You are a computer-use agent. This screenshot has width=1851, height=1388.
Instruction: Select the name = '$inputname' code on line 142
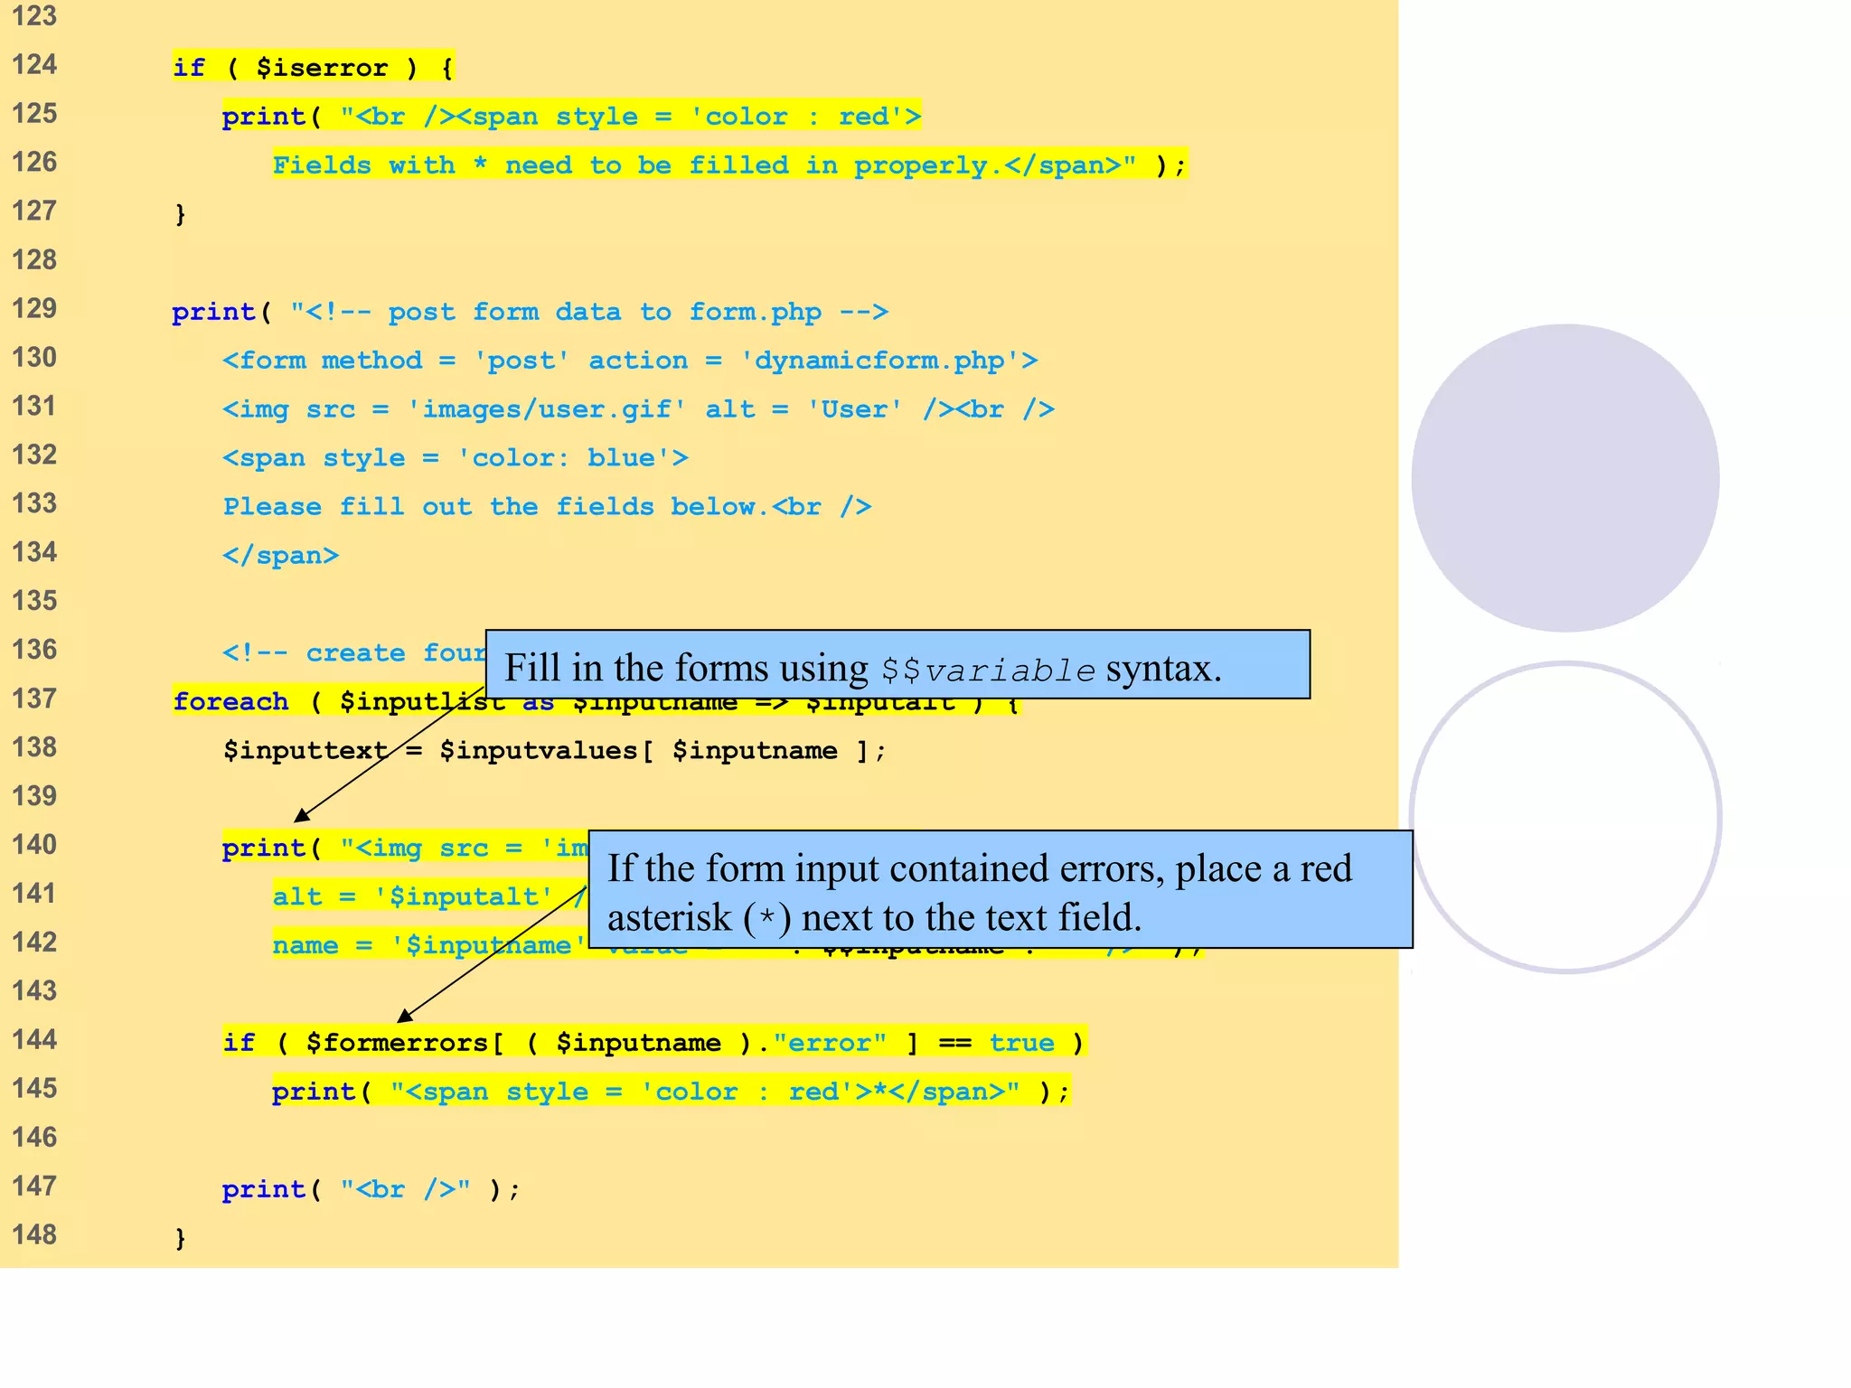coord(430,945)
